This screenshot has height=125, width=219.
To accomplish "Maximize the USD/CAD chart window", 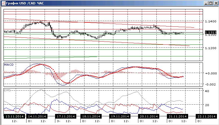I will point(211,3).
